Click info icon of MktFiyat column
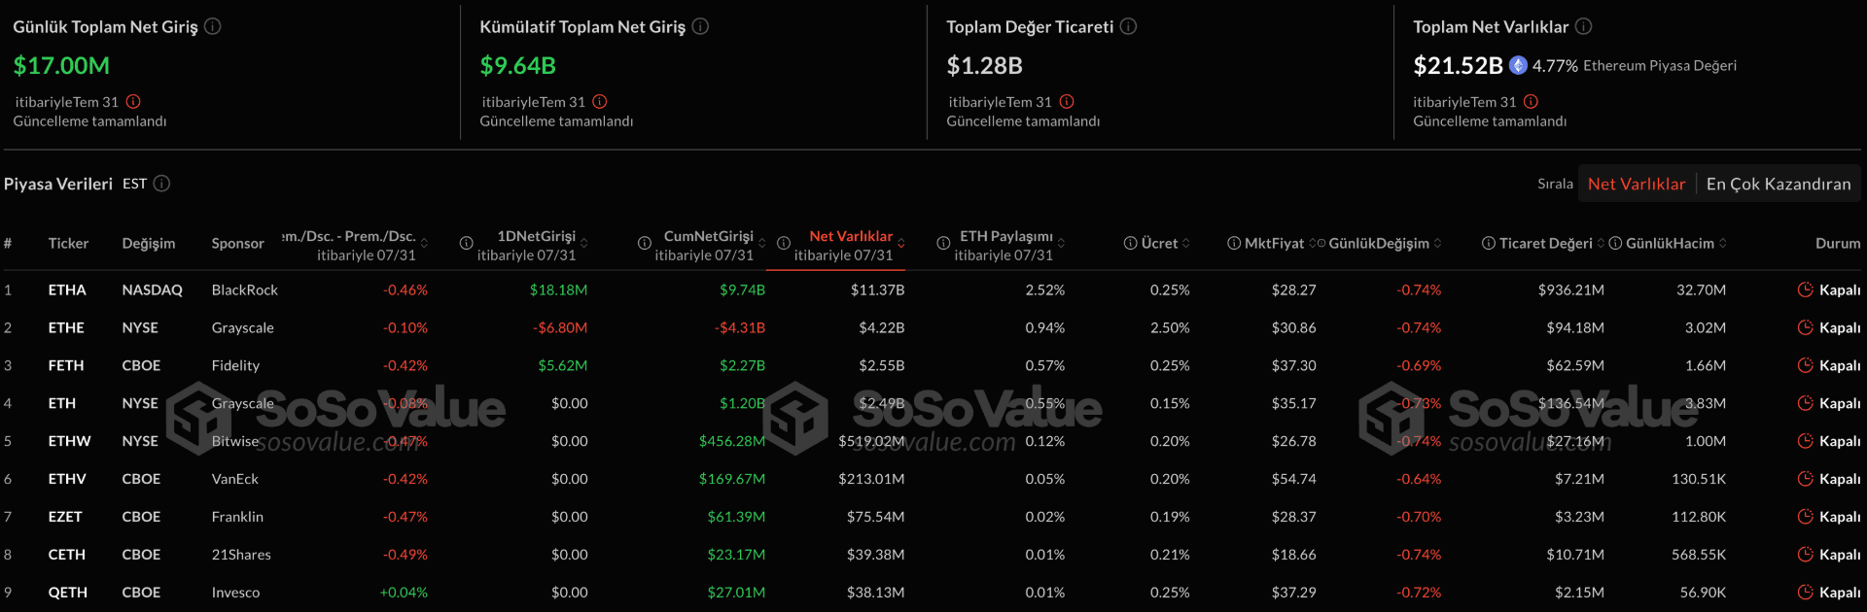The height and width of the screenshot is (612, 1867). click(1234, 243)
